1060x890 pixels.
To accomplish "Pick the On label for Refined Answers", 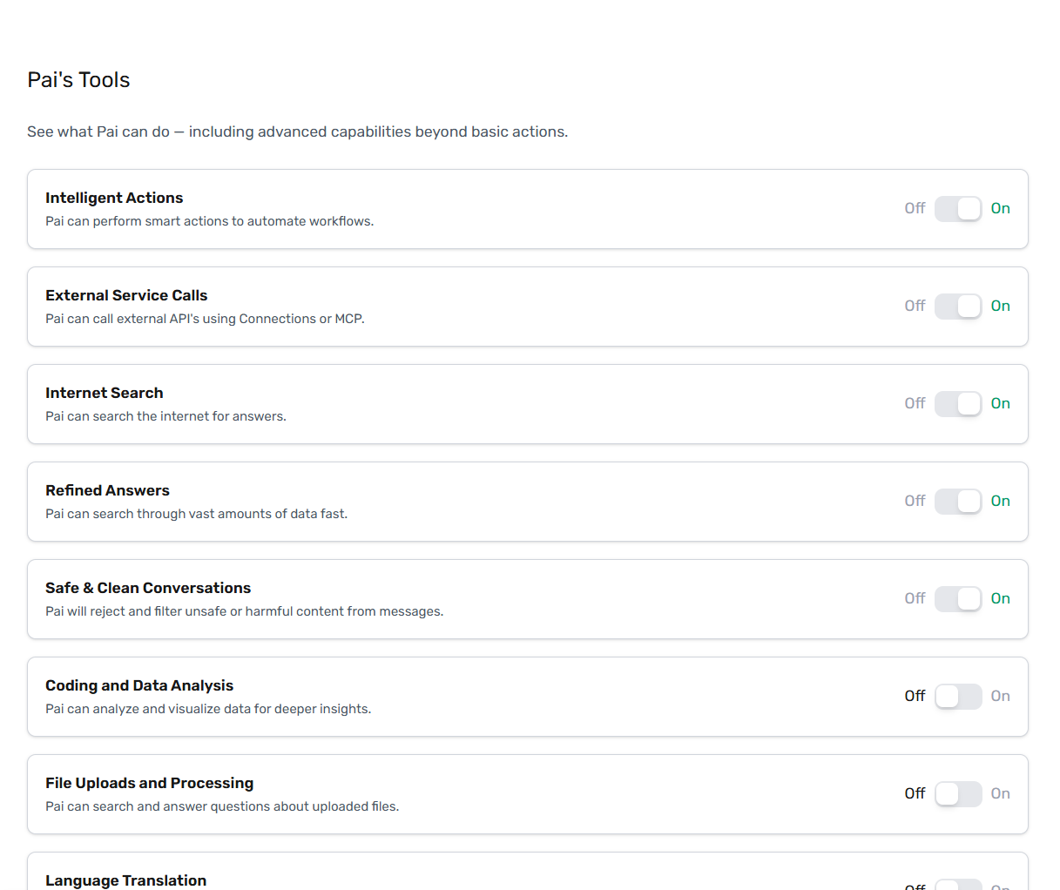I will (1001, 501).
